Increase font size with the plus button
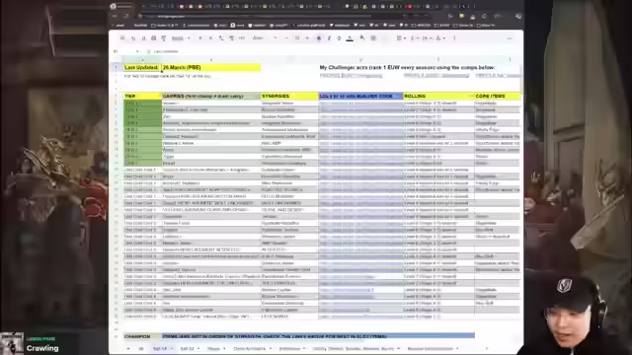 click(307, 38)
